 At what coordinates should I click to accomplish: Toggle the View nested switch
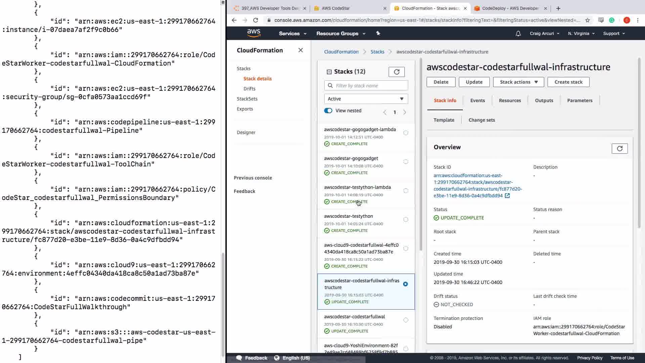coord(328,111)
